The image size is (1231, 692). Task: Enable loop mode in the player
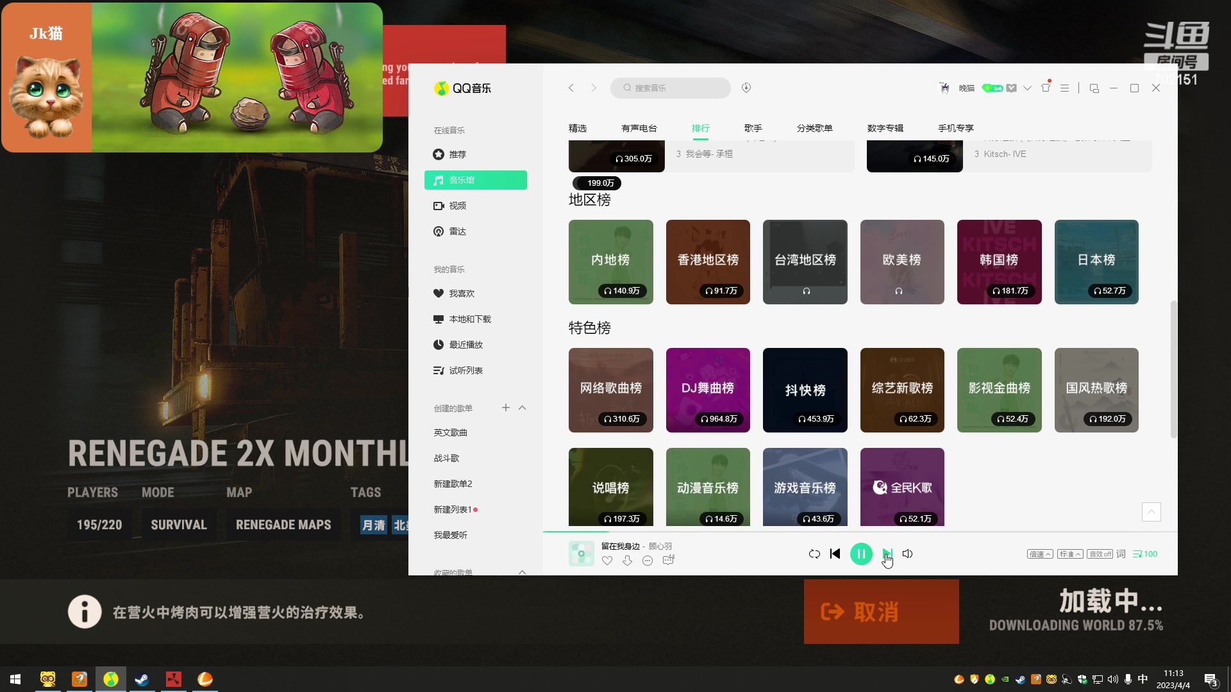[x=814, y=554]
